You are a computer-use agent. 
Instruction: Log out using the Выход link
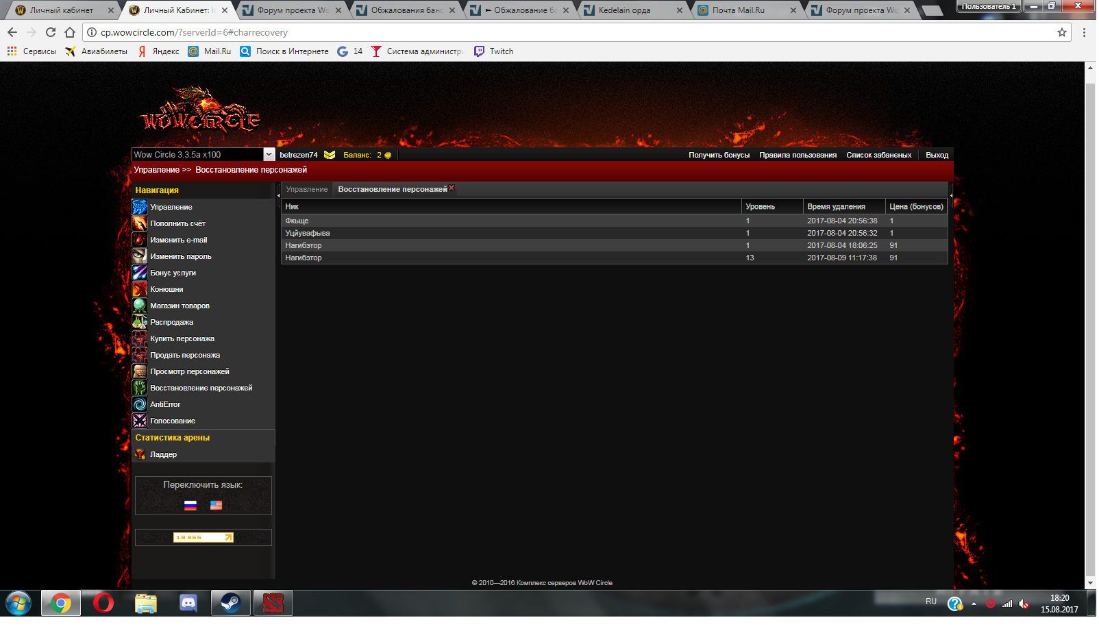[x=937, y=155]
